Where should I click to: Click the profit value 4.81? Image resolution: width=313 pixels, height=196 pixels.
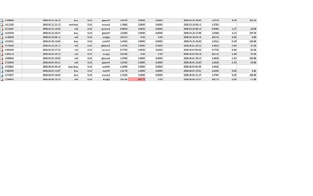tap(254, 71)
